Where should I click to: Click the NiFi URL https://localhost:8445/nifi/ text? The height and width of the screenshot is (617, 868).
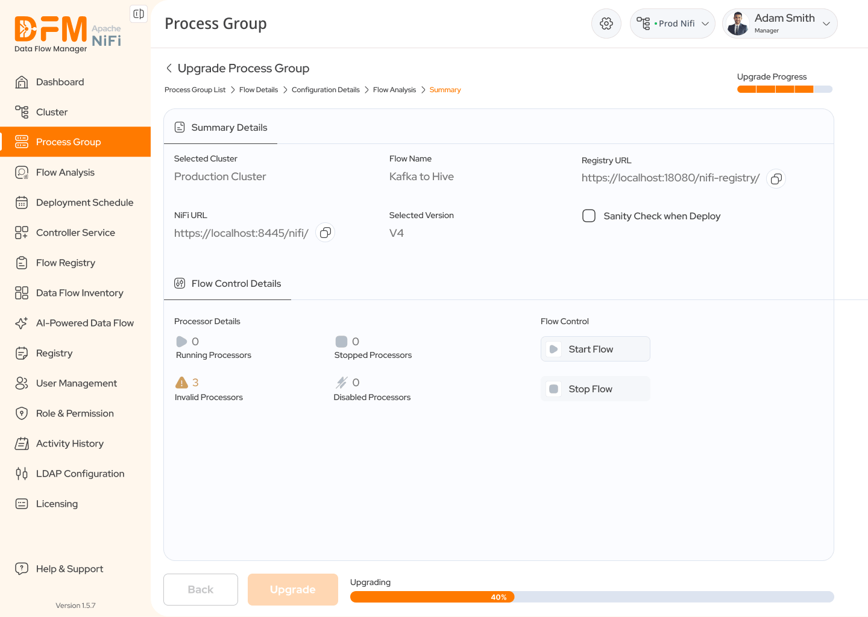pyautogui.click(x=241, y=233)
